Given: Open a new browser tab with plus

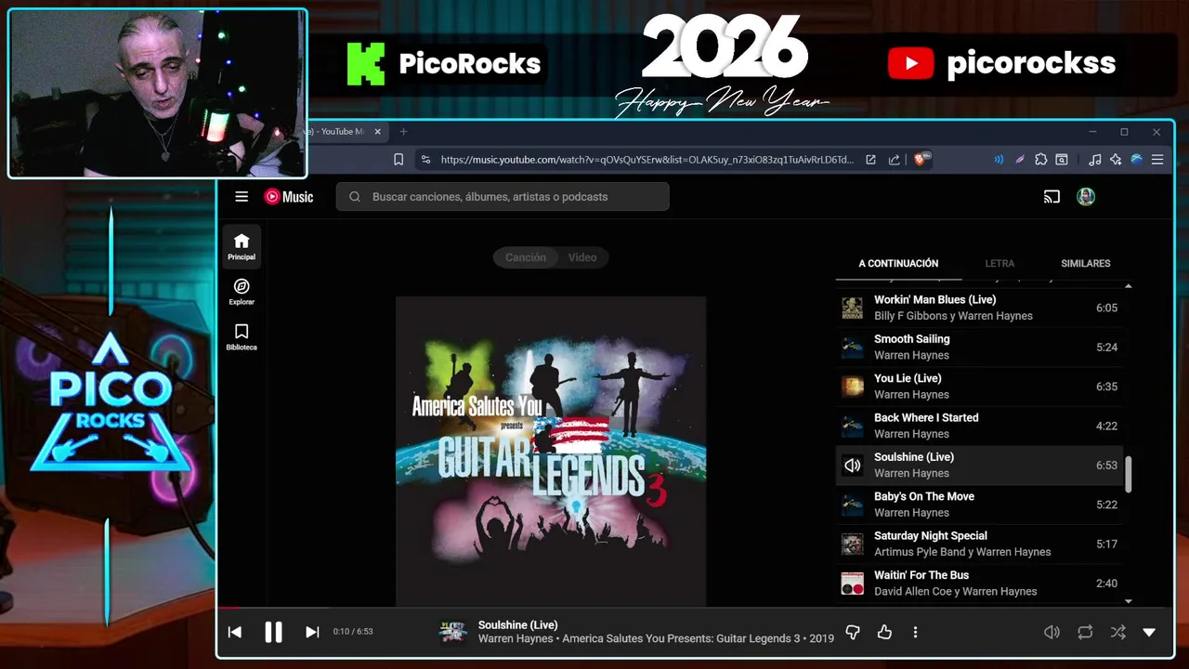Looking at the screenshot, I should point(403,132).
